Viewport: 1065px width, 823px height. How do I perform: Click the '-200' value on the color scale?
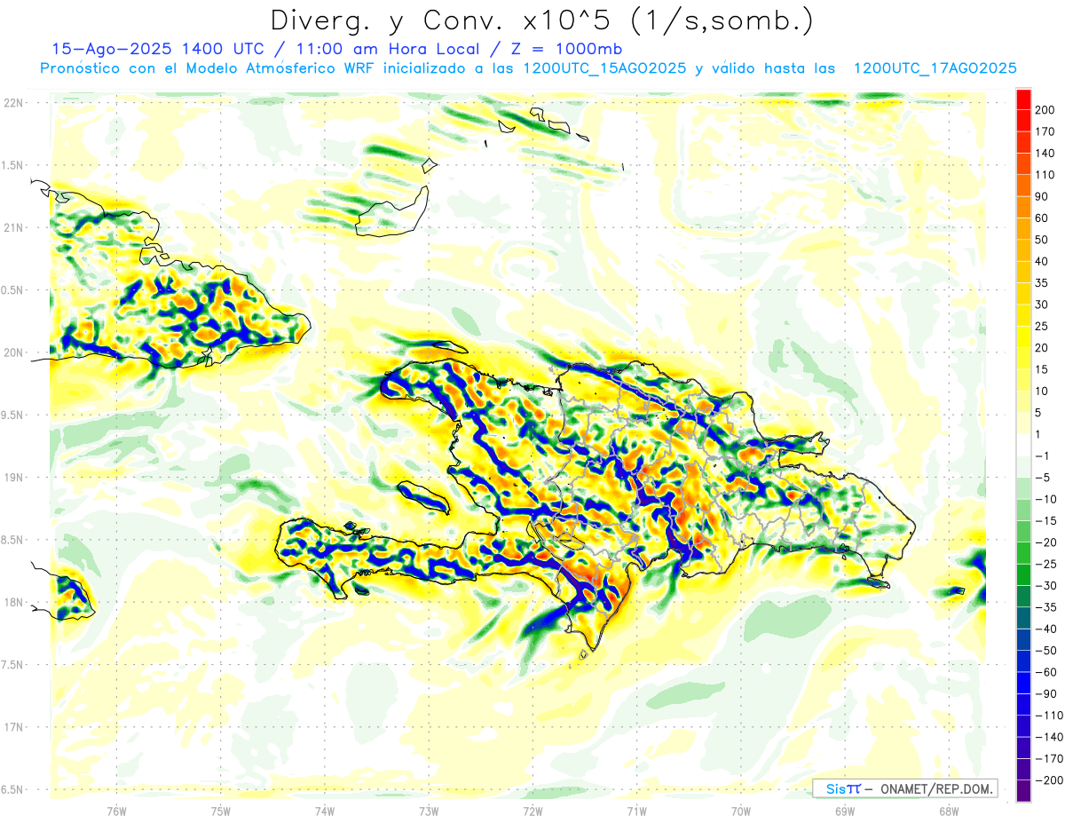1048,780
